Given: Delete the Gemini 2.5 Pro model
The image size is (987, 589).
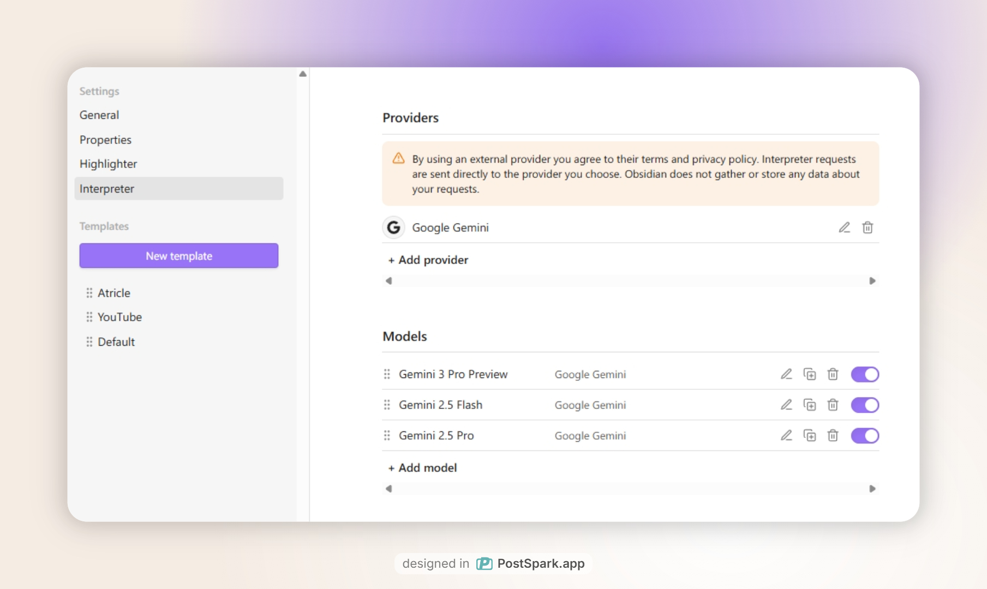Looking at the screenshot, I should 833,435.
